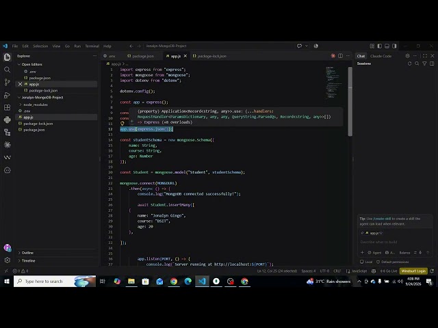Open the Default permissions dropdown
Image resolution: width=438 pixels, height=328 pixels.
click(x=392, y=262)
